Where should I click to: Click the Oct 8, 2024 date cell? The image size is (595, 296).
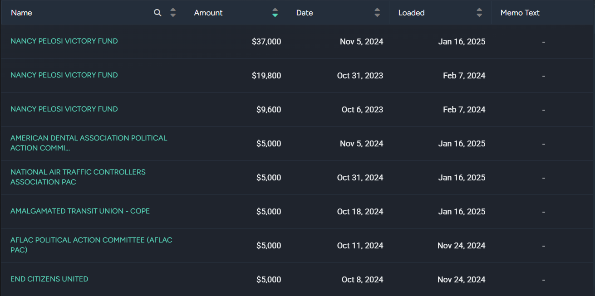[x=362, y=280]
